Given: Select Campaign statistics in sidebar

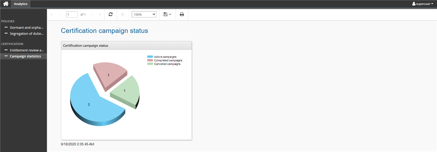Looking at the screenshot, I should pyautogui.click(x=24, y=56).
